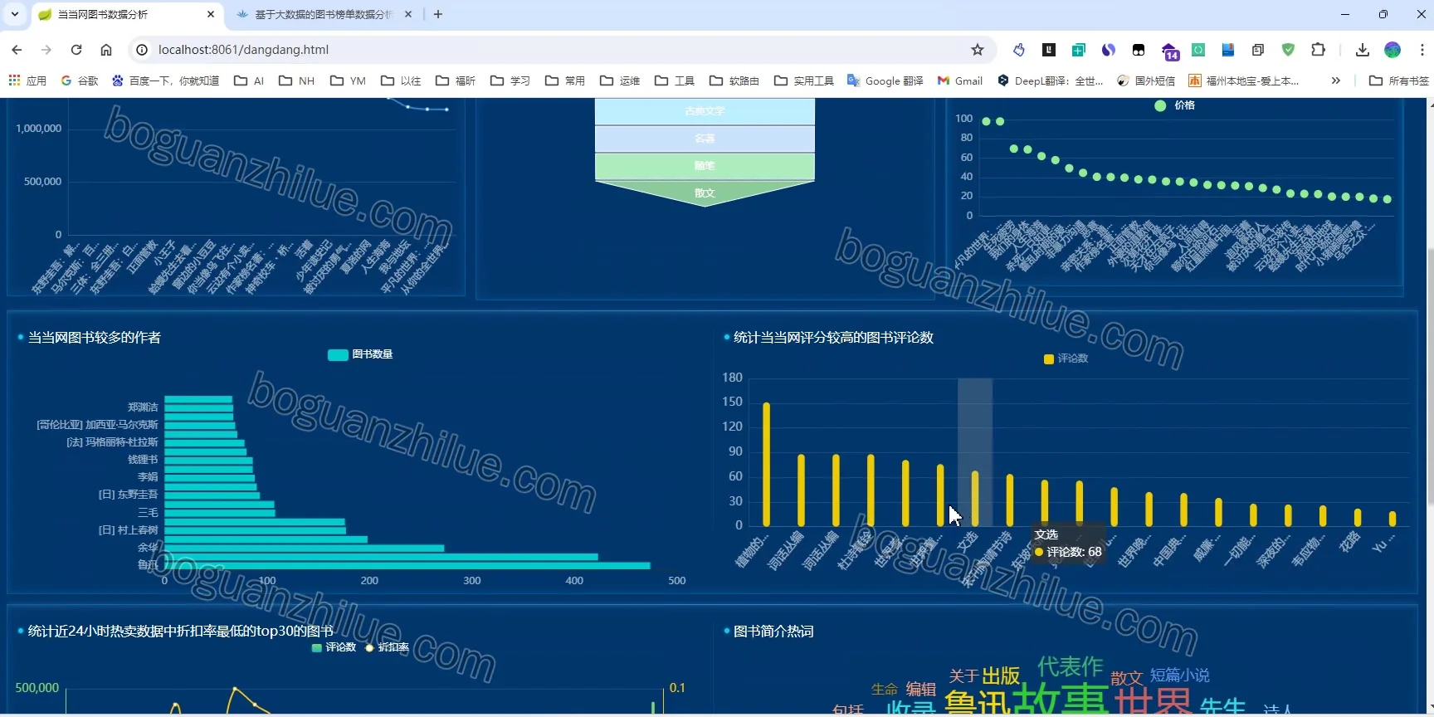
Task: Go back to previous page
Action: click(x=17, y=50)
